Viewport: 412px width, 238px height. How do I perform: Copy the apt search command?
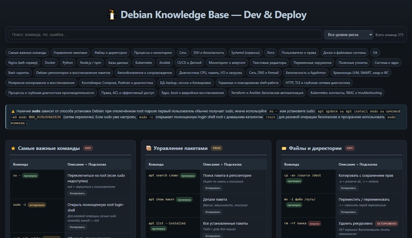tap(213, 188)
